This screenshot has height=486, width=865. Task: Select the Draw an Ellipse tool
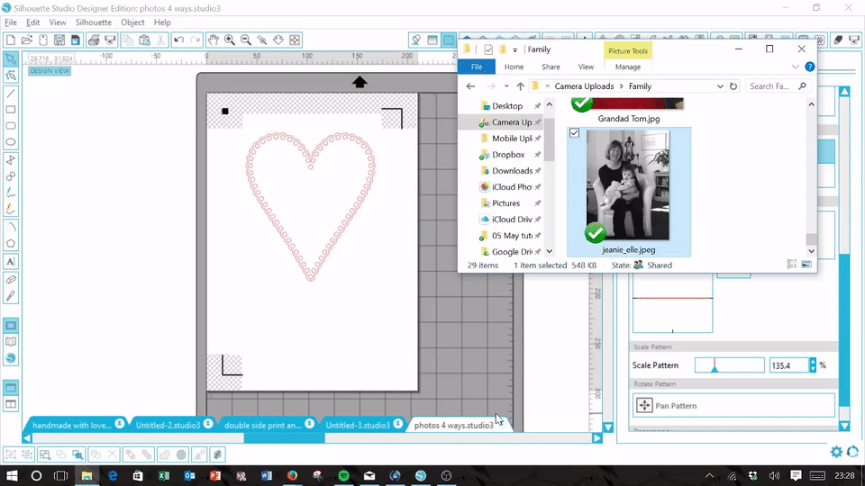11,142
